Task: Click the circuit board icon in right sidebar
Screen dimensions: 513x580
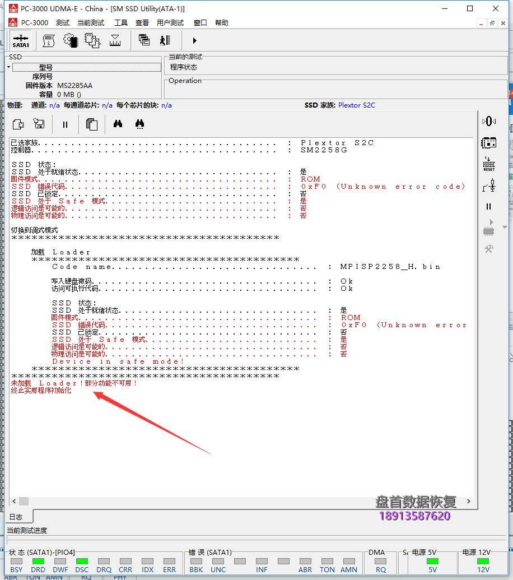Action: [488, 143]
